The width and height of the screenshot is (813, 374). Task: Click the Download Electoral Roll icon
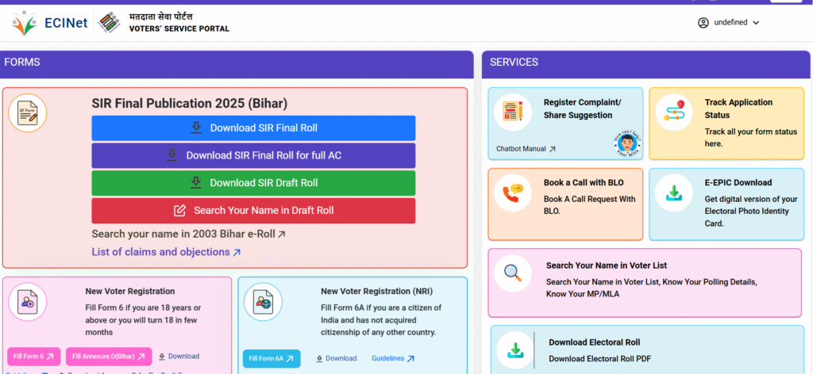[515, 350]
